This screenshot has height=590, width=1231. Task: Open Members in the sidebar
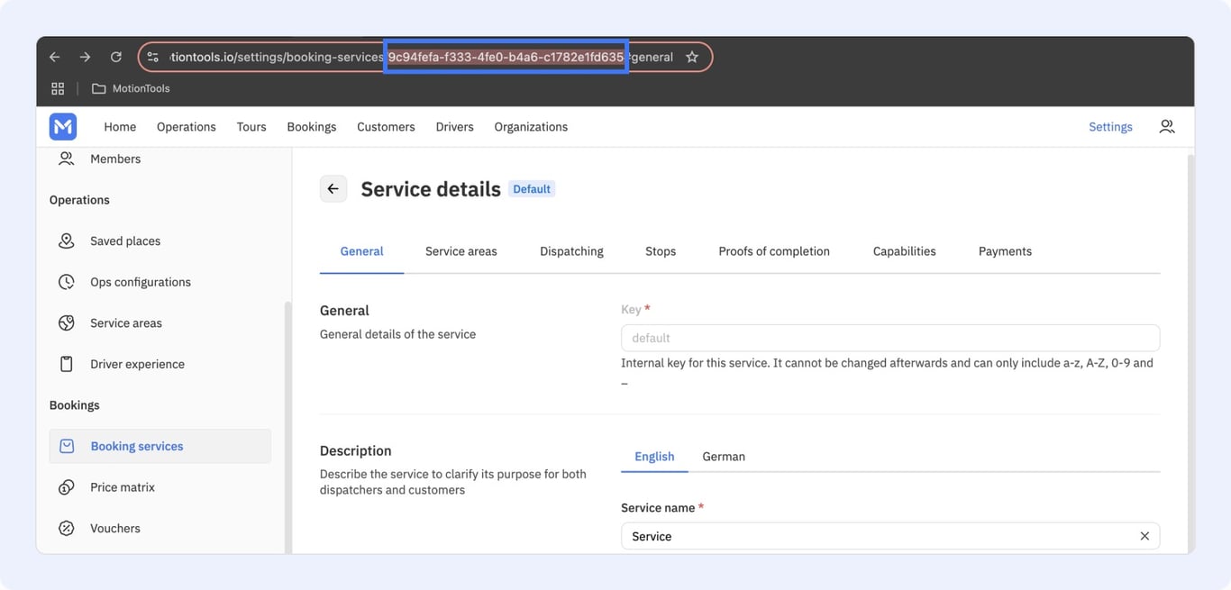115,159
